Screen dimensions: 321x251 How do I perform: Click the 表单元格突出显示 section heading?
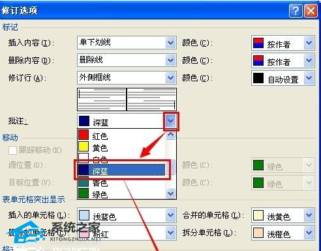point(34,199)
